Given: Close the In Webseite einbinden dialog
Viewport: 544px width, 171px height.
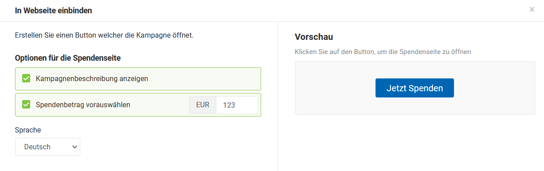Looking at the screenshot, I should click(532, 9).
